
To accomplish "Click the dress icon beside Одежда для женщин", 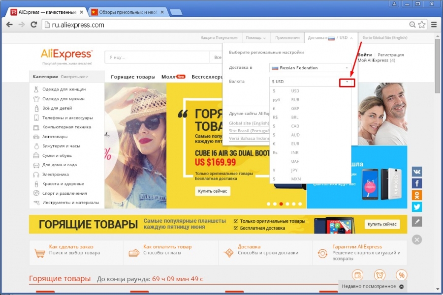I will point(36,89).
